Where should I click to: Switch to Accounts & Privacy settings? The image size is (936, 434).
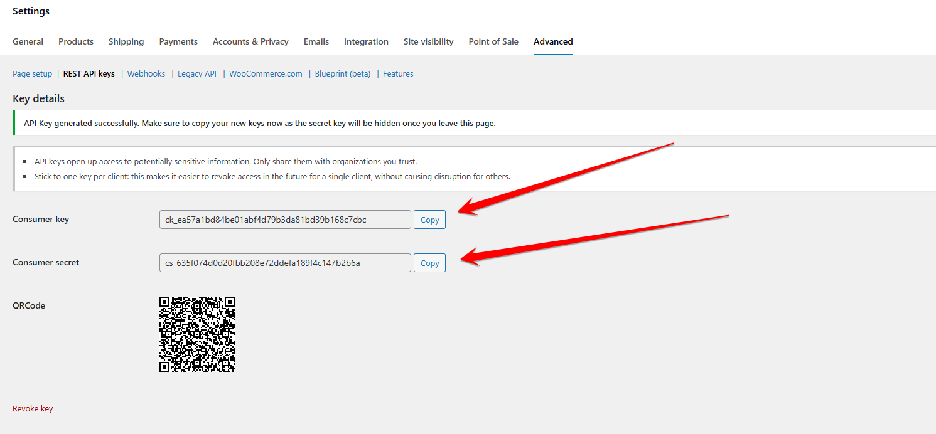tap(250, 41)
